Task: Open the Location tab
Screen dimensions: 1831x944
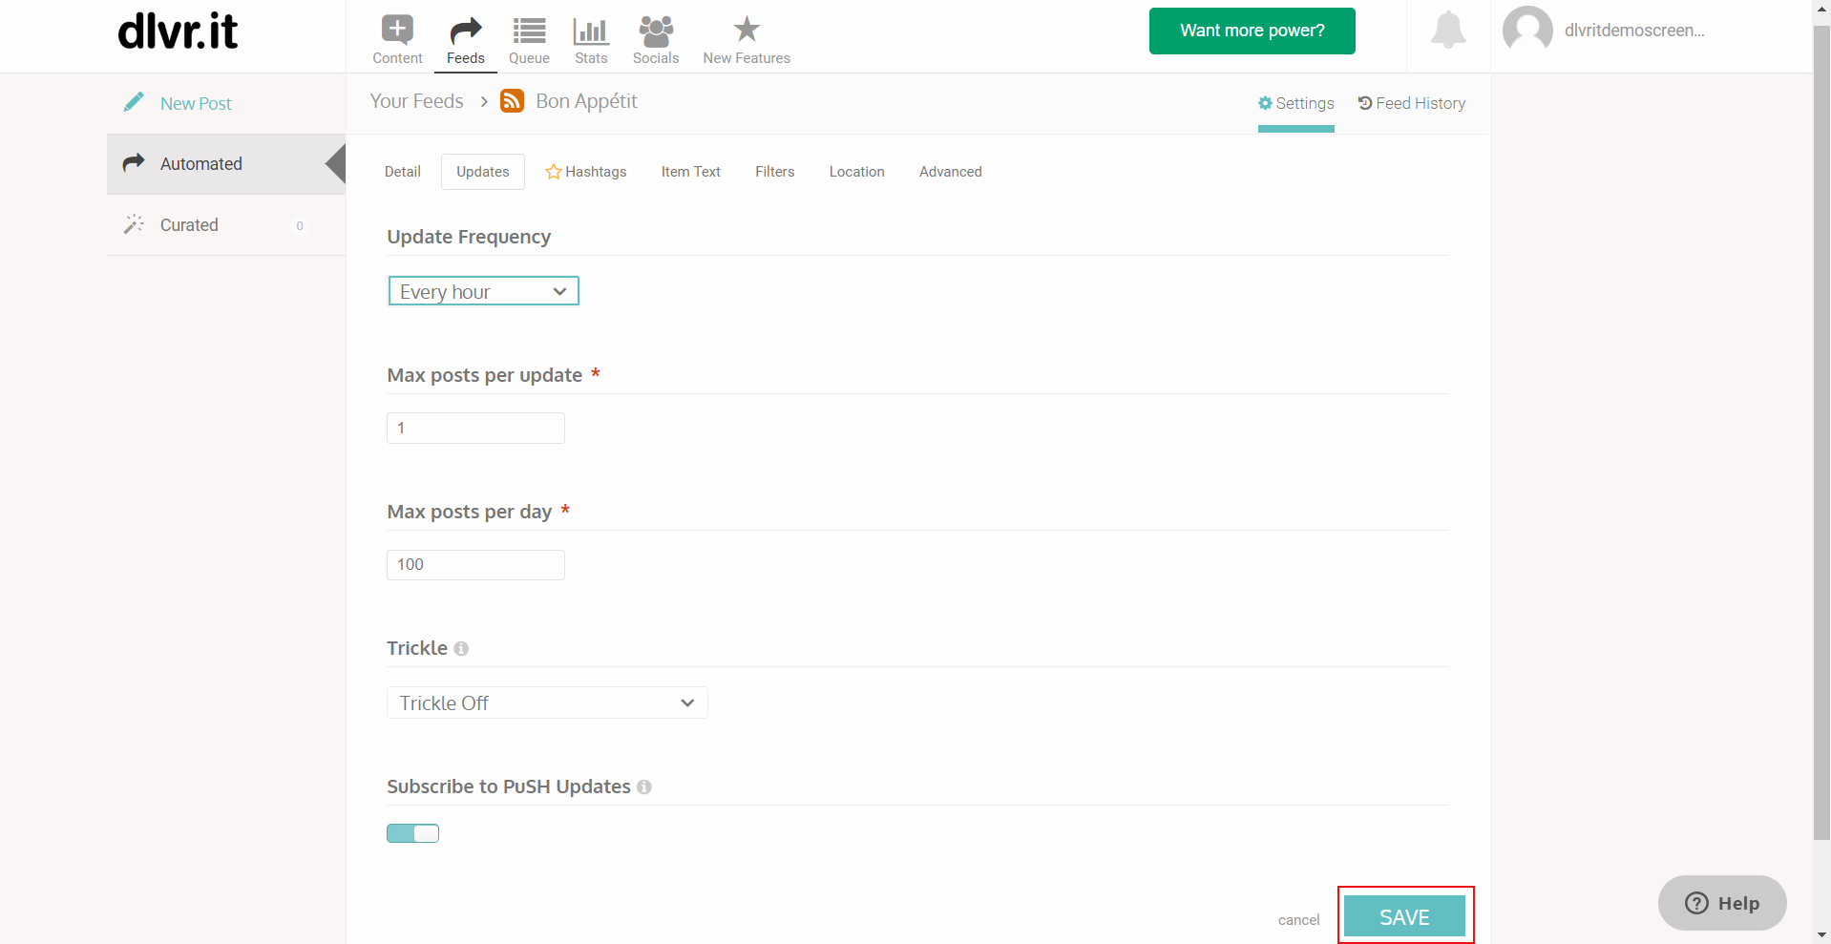Action: [857, 172]
